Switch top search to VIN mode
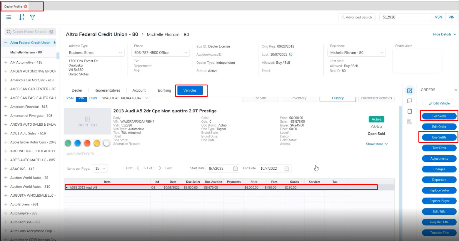Viewport: 459px width, 241px height. [x=451, y=17]
